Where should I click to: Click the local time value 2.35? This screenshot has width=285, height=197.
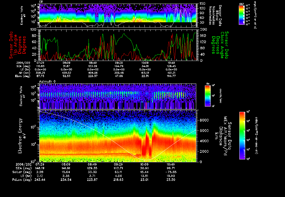click(66, 176)
